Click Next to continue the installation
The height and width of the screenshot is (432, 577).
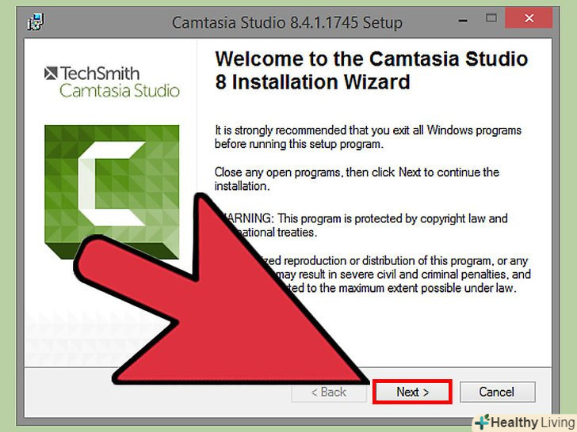point(412,392)
